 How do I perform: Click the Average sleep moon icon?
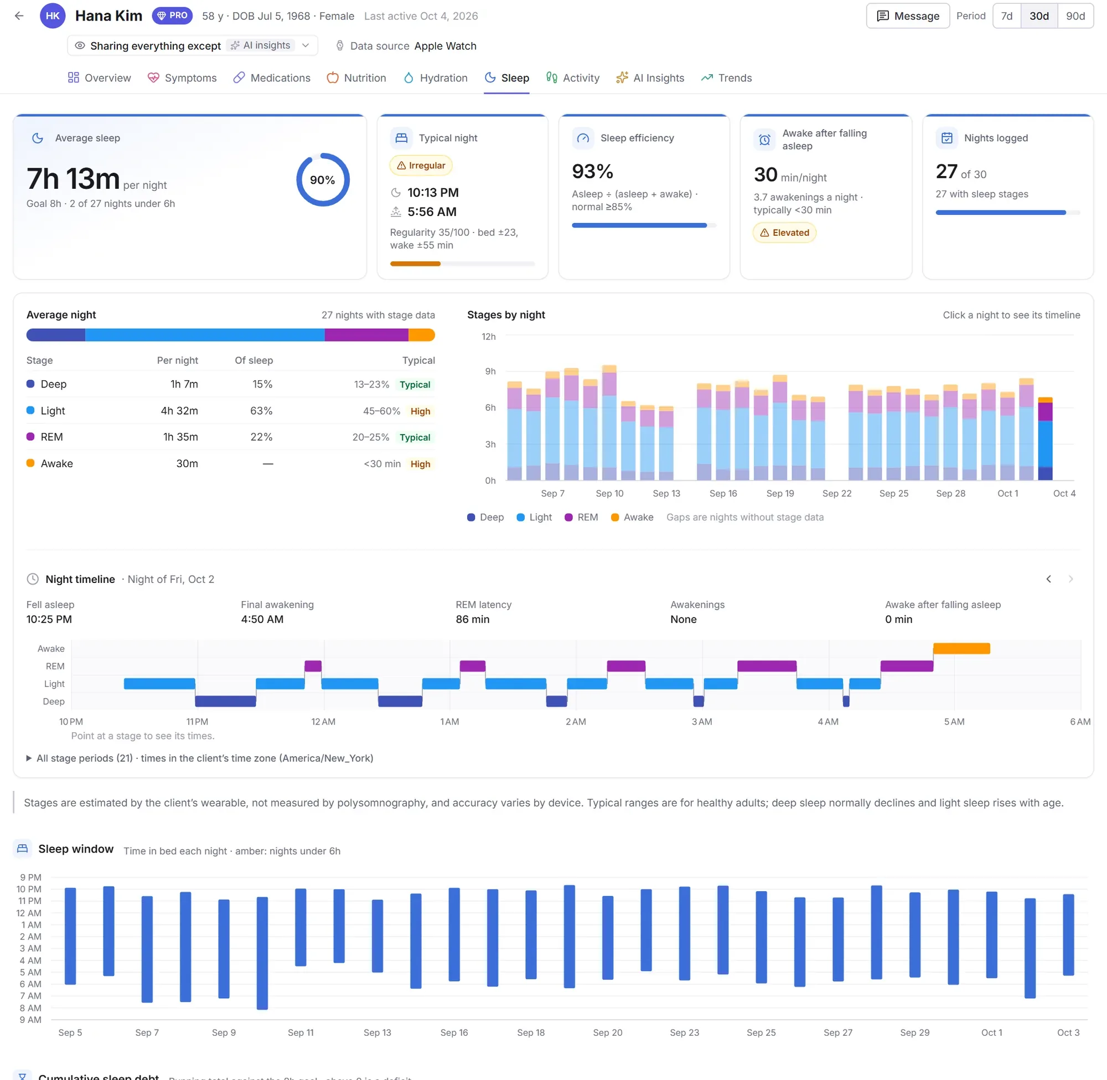[x=38, y=138]
